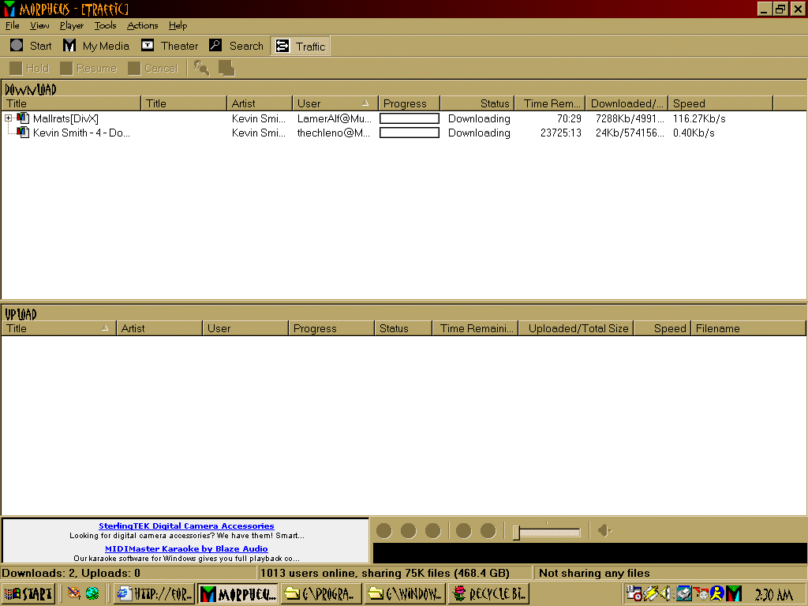Click the user "thechleno@M..." cell
The width and height of the screenshot is (808, 606).
pos(334,133)
